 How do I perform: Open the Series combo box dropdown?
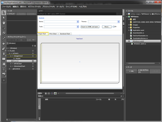point(78,22)
